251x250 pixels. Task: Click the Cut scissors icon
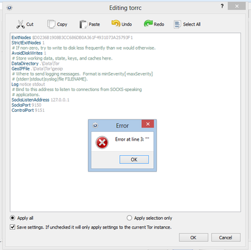(x=21, y=24)
